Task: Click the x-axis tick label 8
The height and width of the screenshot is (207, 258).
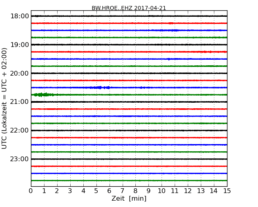Action: coord(135,191)
